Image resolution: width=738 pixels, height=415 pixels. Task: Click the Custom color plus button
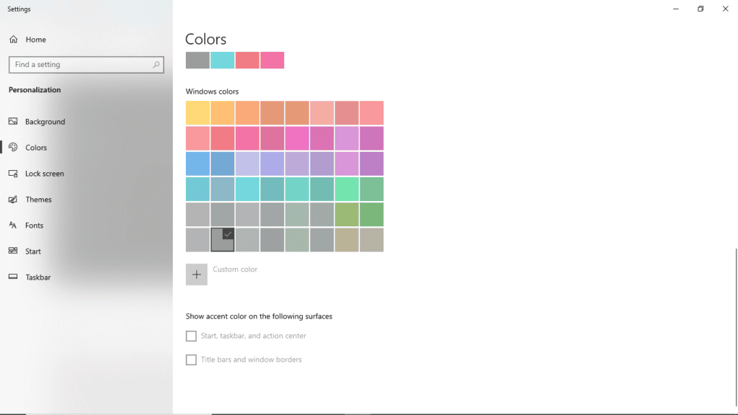[x=197, y=275]
